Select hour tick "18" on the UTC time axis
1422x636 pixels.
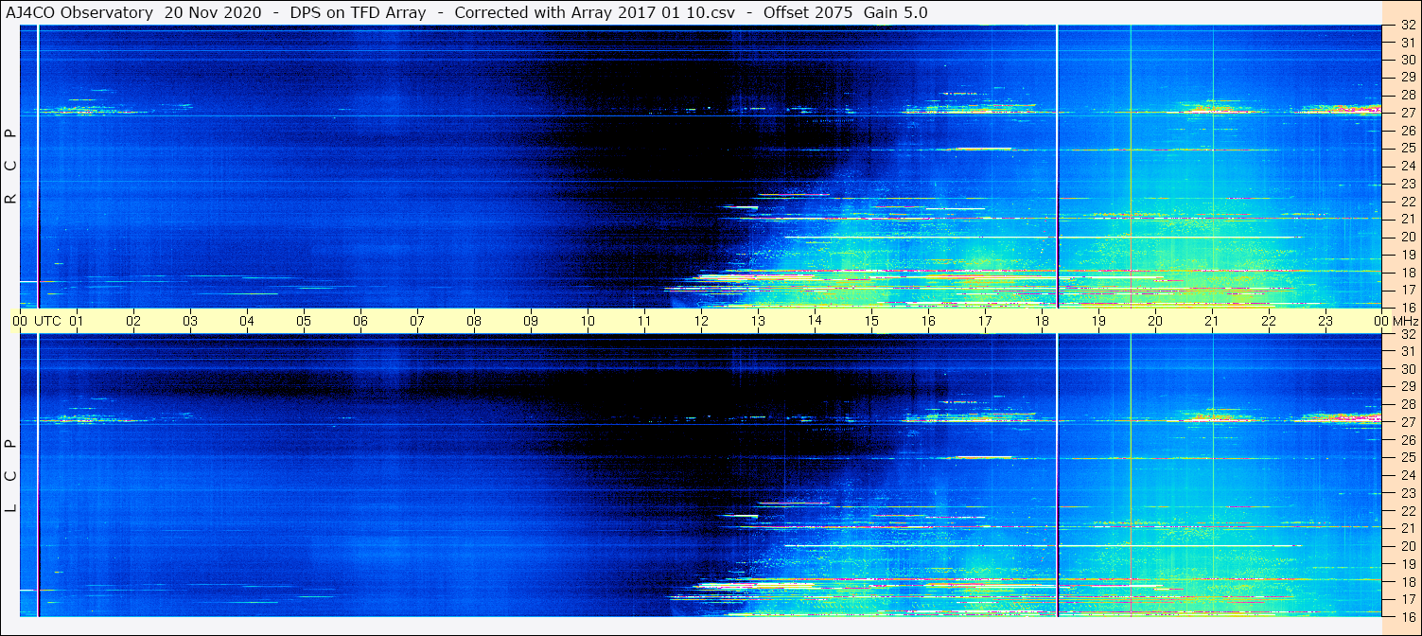coord(1042,320)
